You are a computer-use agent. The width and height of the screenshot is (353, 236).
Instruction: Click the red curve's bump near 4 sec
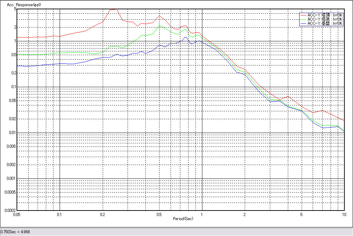click(288, 96)
